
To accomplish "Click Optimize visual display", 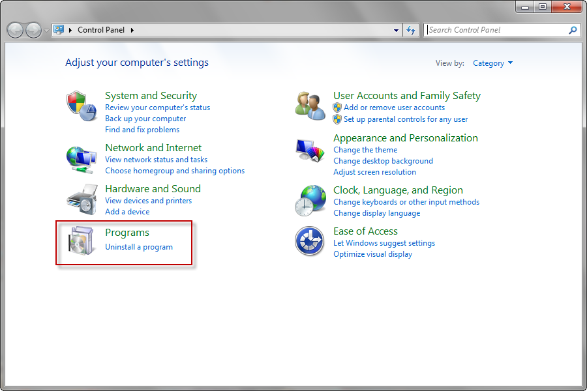I will point(373,254).
